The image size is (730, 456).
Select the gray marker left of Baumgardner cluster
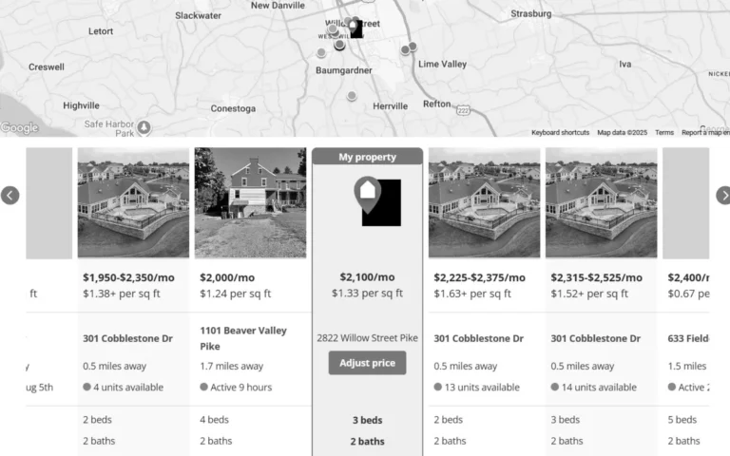(x=320, y=52)
